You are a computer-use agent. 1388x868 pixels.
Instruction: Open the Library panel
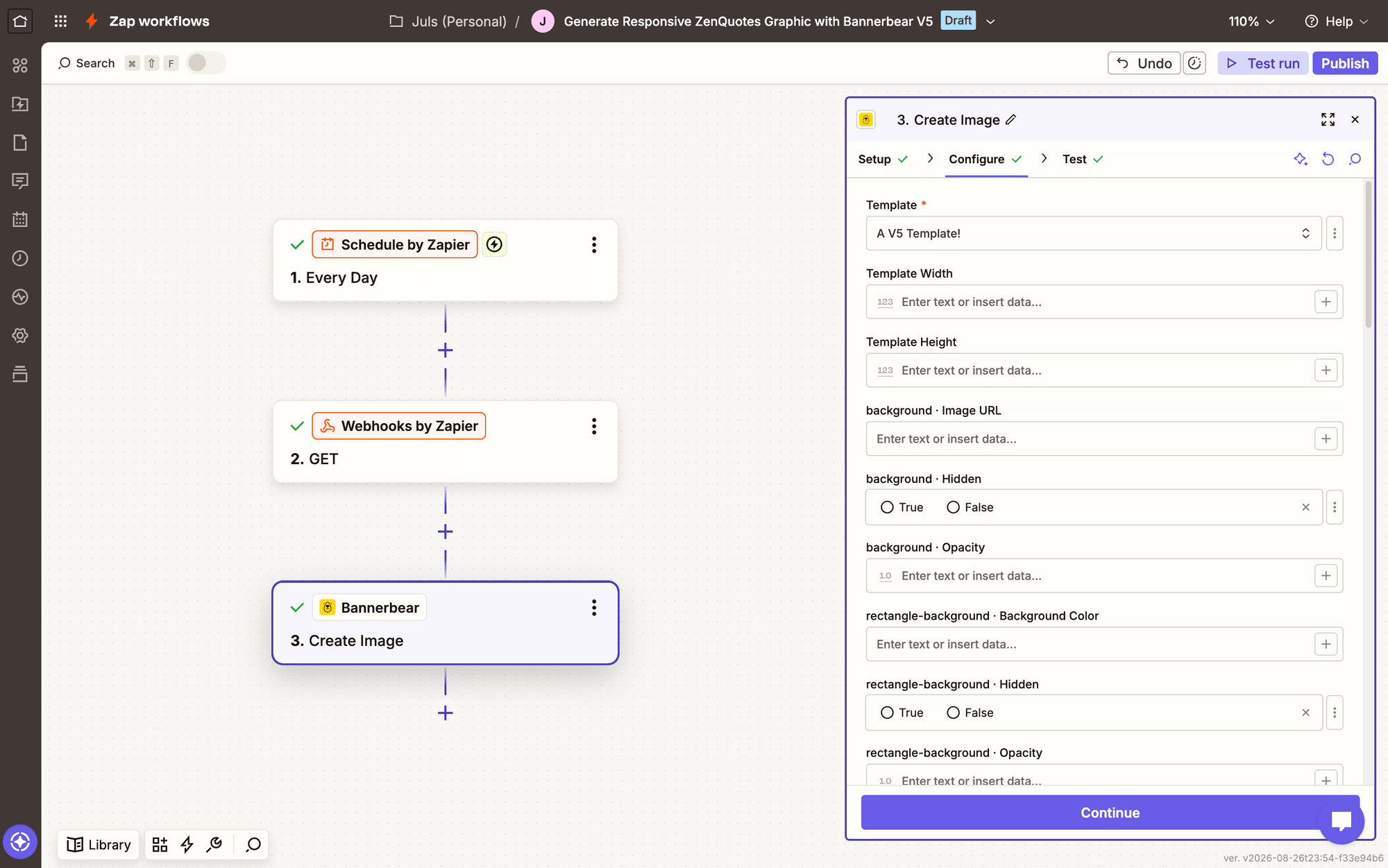click(x=99, y=844)
